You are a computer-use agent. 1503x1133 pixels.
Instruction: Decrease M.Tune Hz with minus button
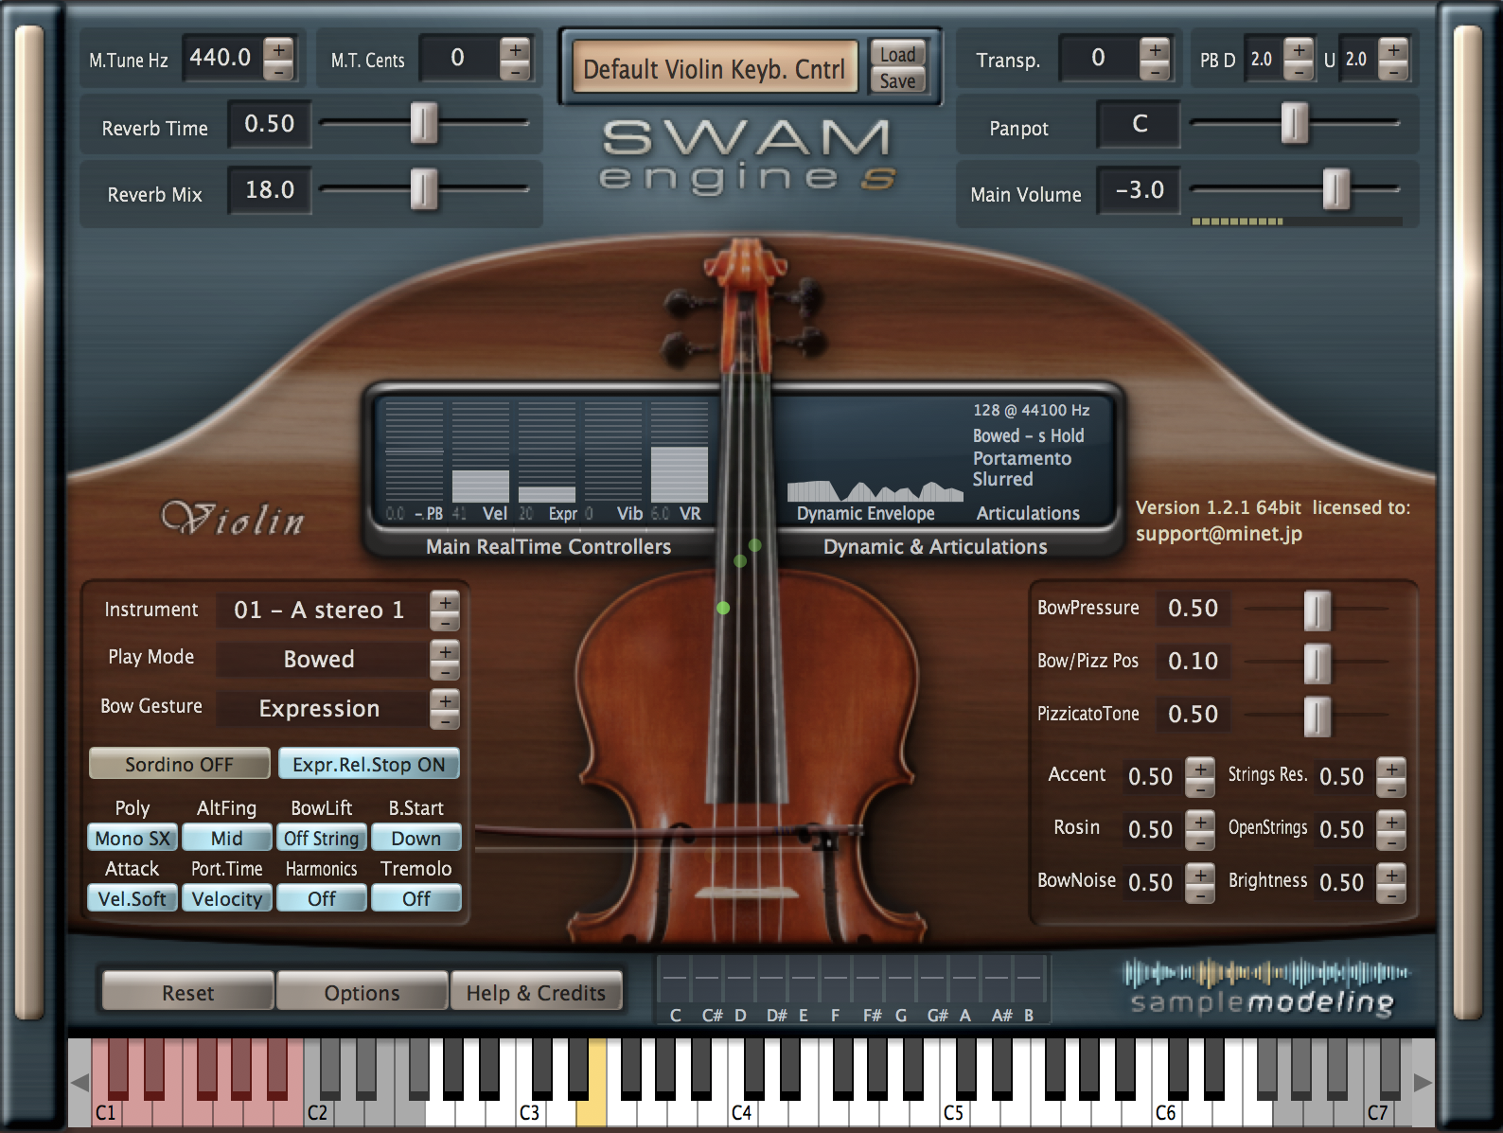[278, 71]
